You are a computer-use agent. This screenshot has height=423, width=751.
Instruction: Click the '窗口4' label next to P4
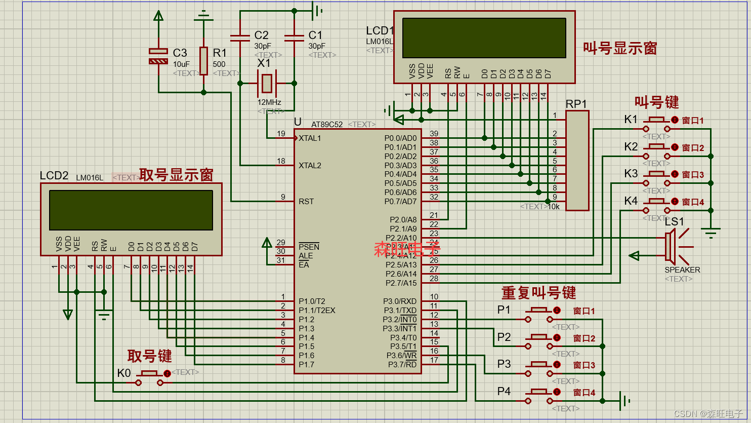584,393
